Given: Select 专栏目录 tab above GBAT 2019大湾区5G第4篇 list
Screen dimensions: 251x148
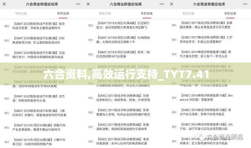Looking at the screenshot, I should 147,13.
